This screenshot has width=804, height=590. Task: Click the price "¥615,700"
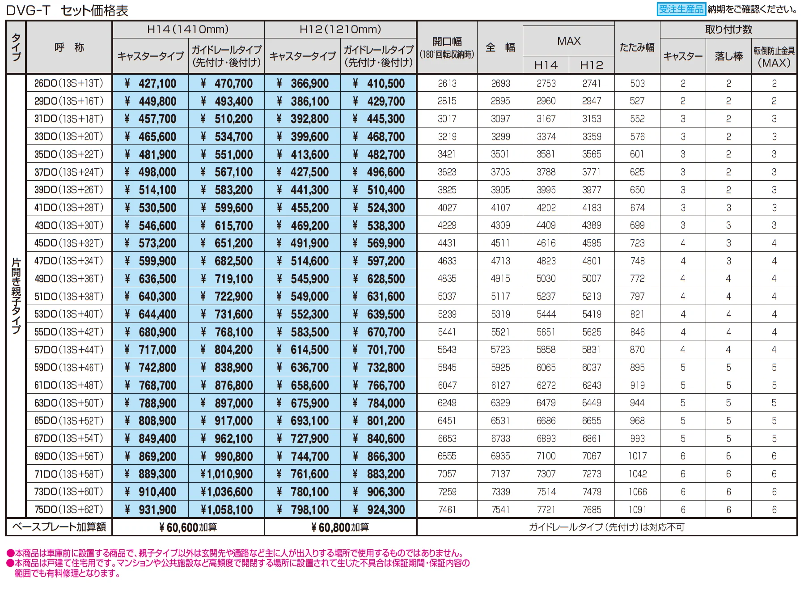pos(227,225)
